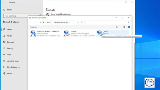The height and width of the screenshot is (90, 160).
Task: Click the Back arrow in Network Connections
Action: coord(30,22)
